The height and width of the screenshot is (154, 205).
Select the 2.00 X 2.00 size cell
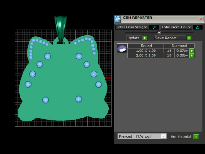[x=146, y=56]
